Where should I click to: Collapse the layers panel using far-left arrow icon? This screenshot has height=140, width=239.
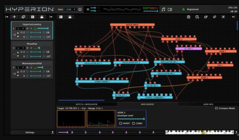point(7,17)
